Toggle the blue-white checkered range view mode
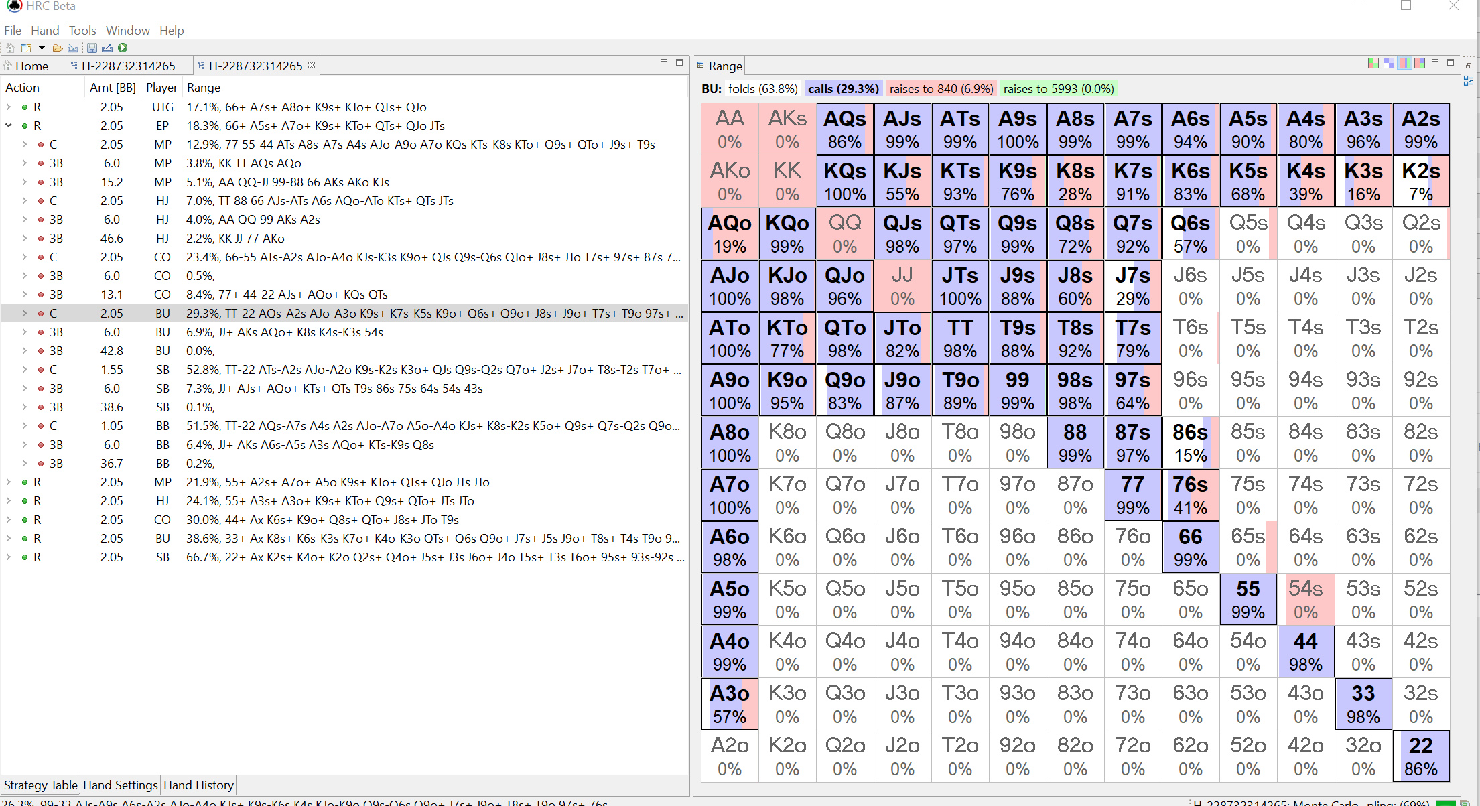Viewport: 1480px width, 806px height. pos(1389,63)
